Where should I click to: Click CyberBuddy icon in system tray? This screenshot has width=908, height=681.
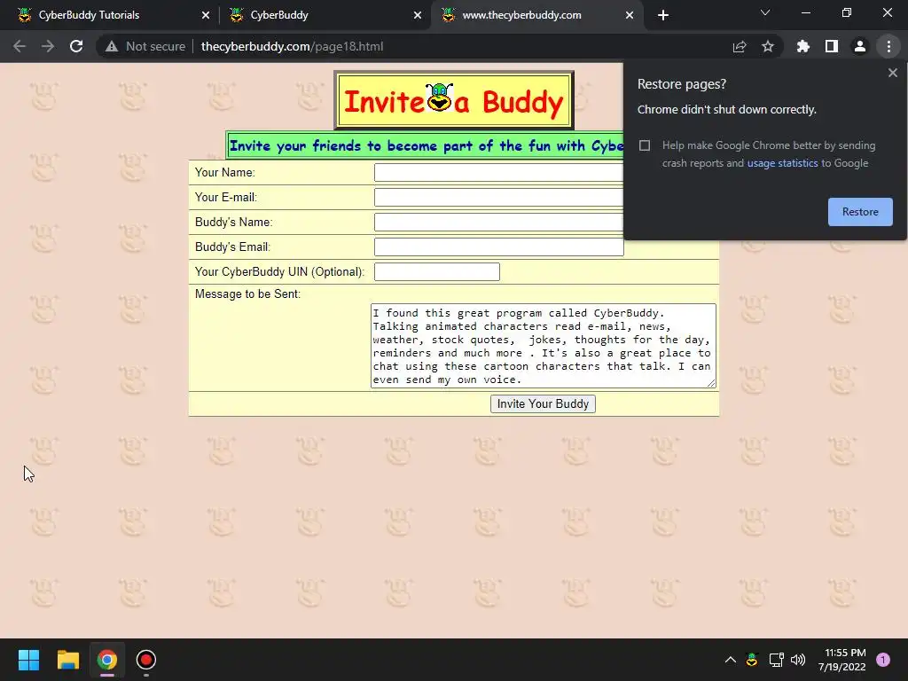(752, 660)
